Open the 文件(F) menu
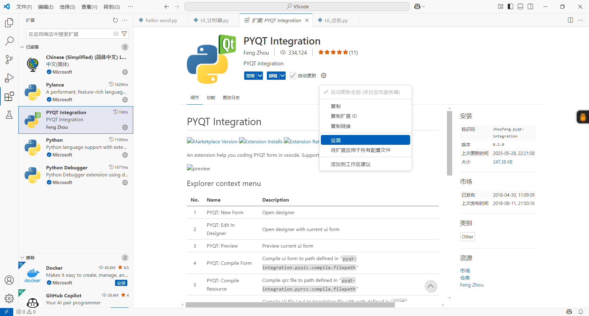 (x=24, y=6)
